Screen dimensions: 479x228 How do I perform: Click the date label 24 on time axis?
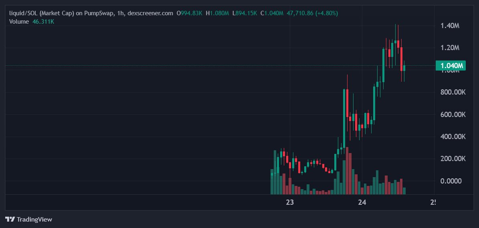pyautogui.click(x=362, y=202)
